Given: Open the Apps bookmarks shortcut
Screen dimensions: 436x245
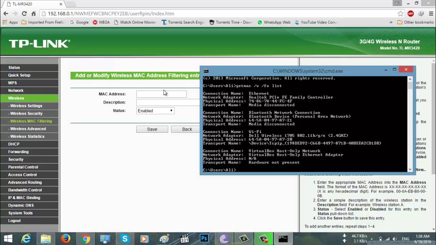Looking at the screenshot, I should click(10, 22).
